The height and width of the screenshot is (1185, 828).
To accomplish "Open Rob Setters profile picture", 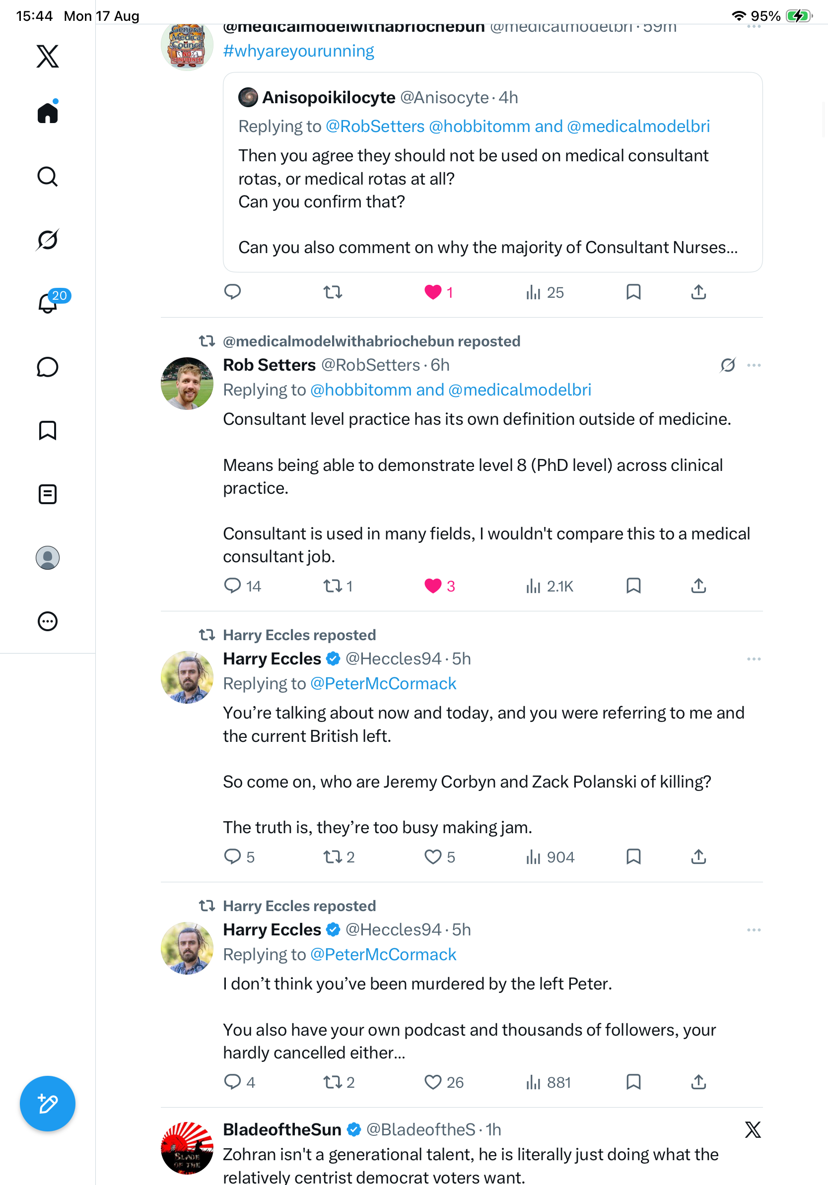I will point(187,384).
